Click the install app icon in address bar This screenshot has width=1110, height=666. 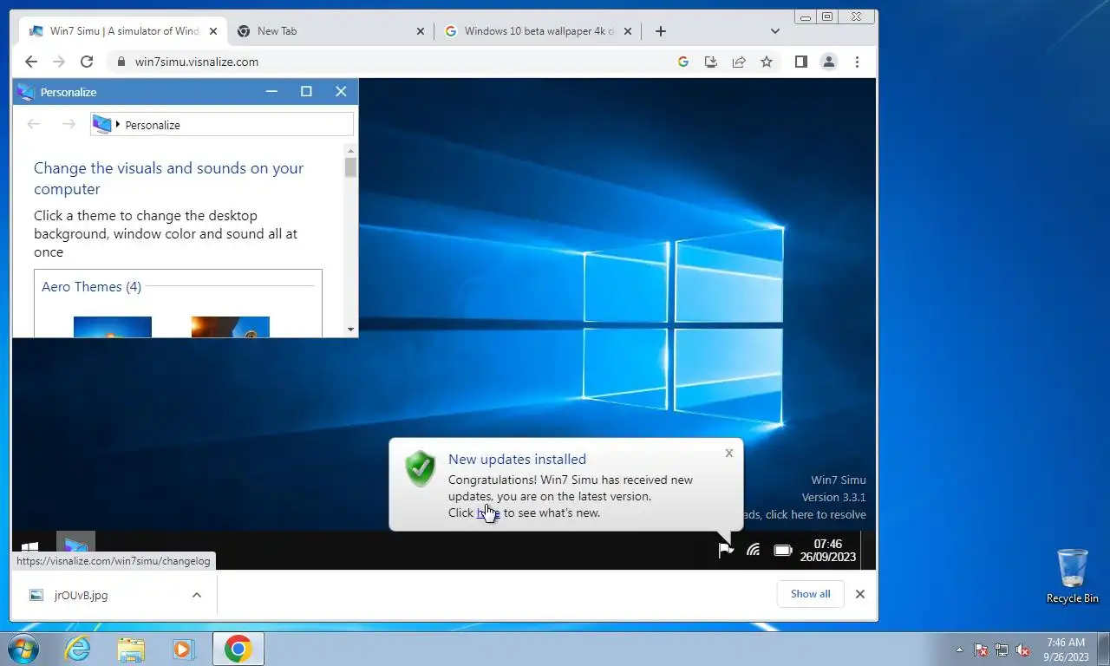tap(711, 62)
